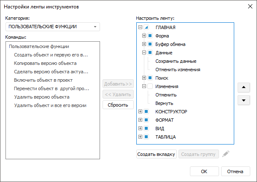
Task: Select the Вернуть command in tree
Action: click(164, 103)
